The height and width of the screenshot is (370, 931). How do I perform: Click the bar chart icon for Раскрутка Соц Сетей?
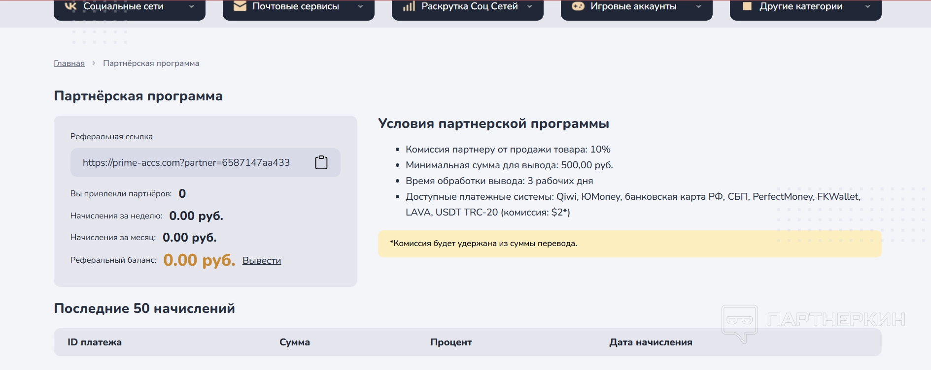tap(409, 6)
